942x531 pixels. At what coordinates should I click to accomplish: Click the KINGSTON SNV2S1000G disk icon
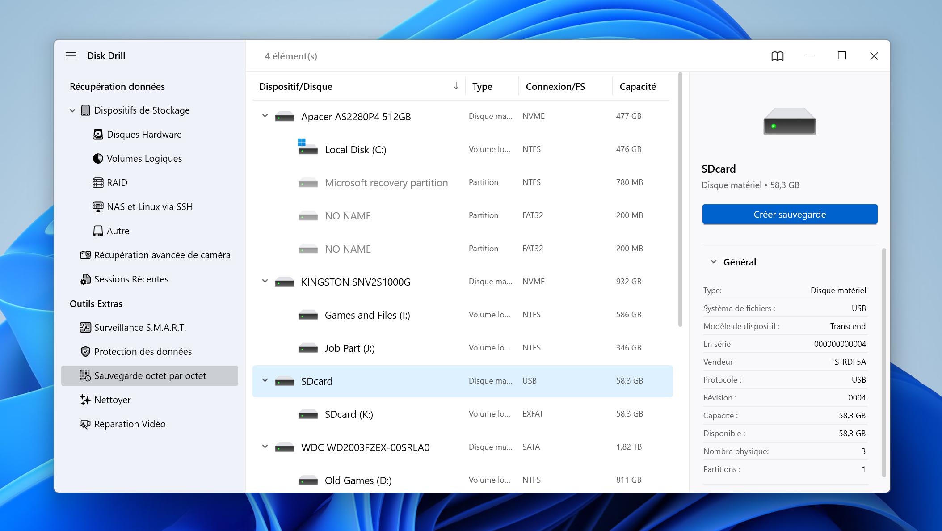click(285, 282)
